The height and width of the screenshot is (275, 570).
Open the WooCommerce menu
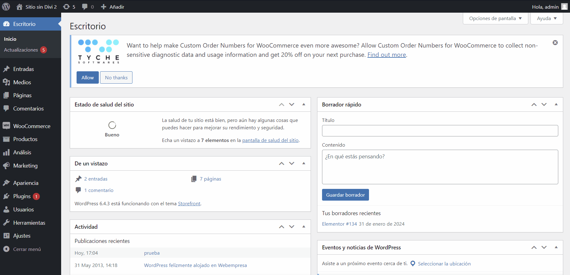31,126
